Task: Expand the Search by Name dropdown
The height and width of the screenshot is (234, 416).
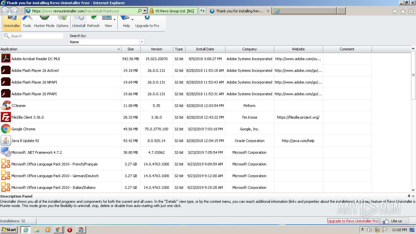Action: [x=141, y=42]
